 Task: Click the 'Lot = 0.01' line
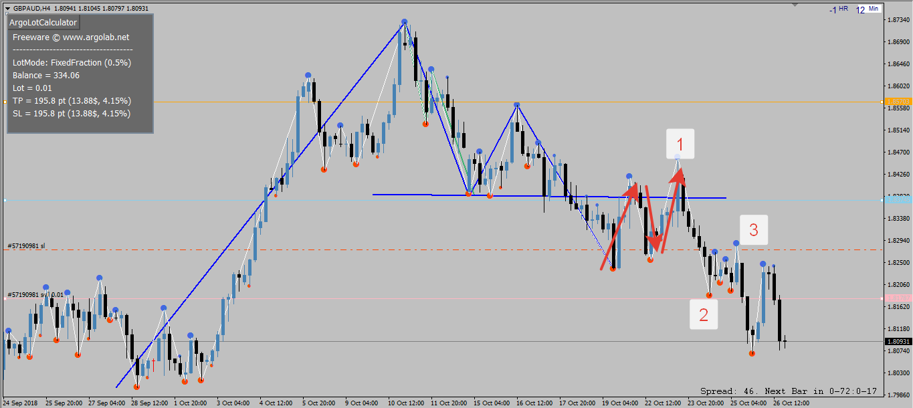pyautogui.click(x=32, y=88)
